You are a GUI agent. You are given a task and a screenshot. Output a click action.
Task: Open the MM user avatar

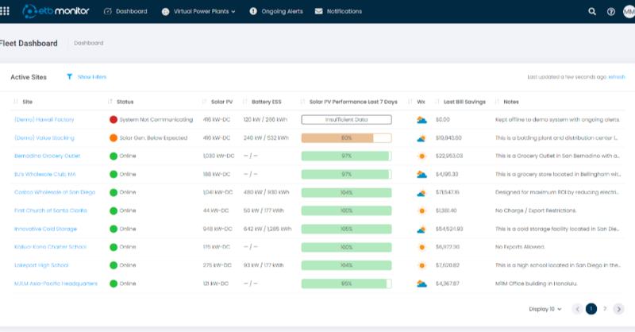click(629, 11)
